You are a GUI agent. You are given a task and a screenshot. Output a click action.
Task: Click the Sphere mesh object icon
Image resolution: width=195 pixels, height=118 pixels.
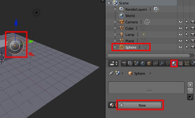click(122, 47)
